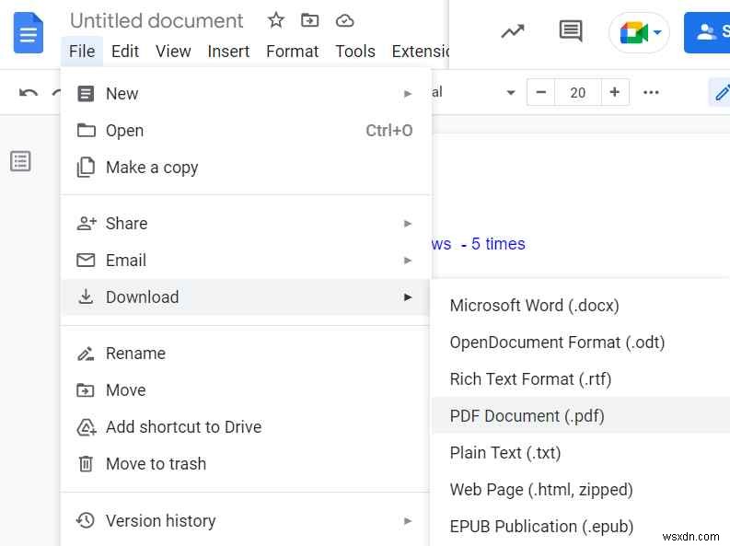This screenshot has width=730, height=546.
Task: Click the blue Share button
Action: pyautogui.click(x=708, y=32)
